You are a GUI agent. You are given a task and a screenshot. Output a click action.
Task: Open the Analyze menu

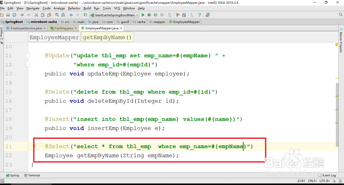pos(59,8)
